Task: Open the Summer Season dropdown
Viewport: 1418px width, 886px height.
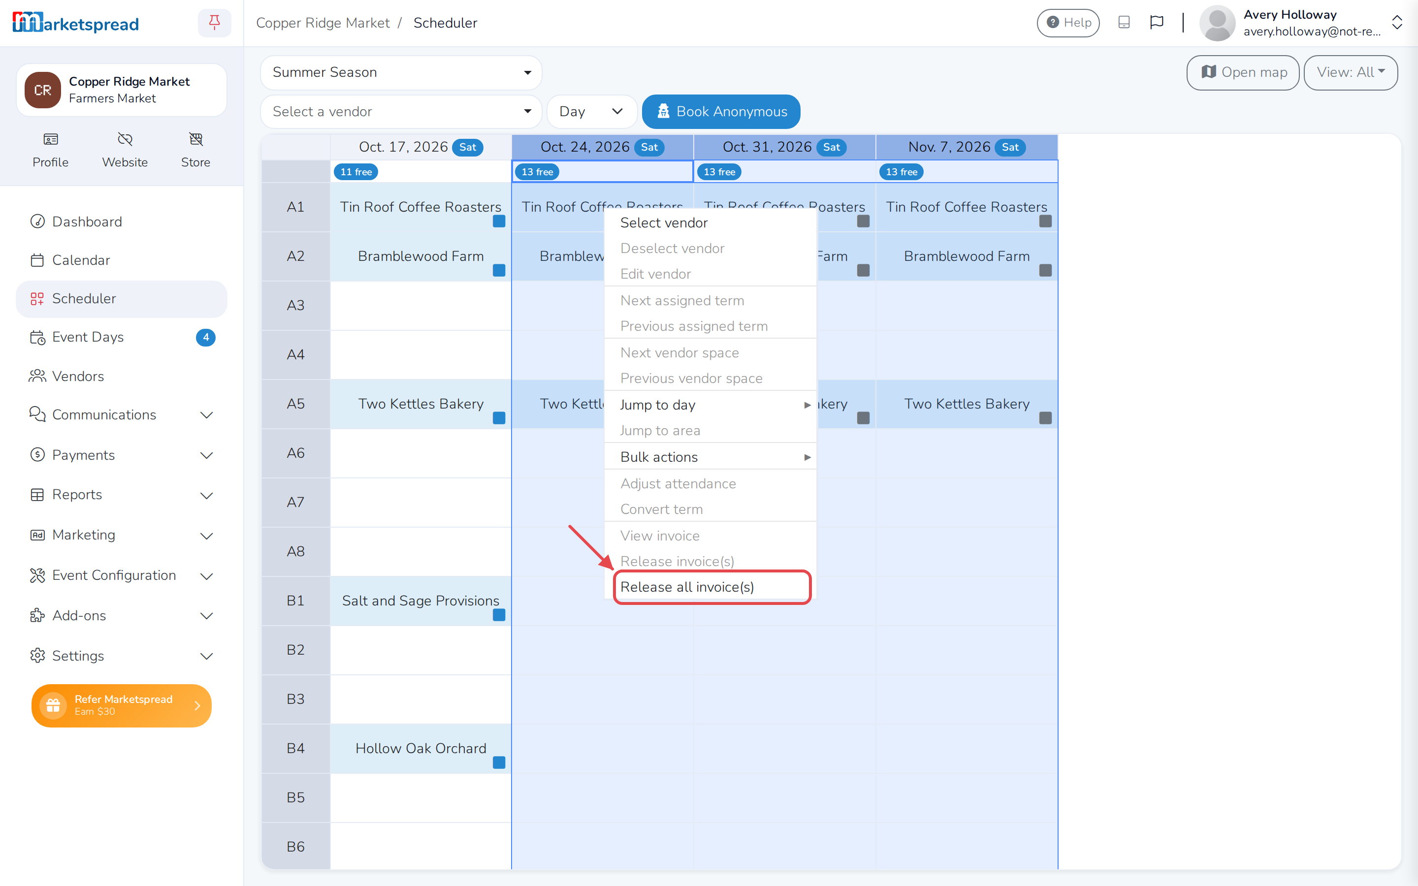Action: 401,72
